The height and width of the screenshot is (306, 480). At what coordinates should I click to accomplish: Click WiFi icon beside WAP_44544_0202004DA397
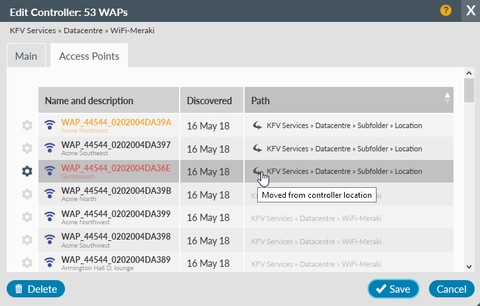(x=50, y=148)
